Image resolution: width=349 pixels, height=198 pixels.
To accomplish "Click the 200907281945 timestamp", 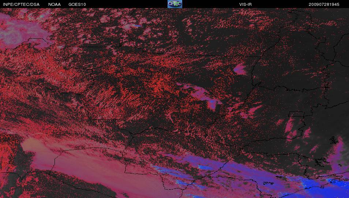I will point(324,4).
